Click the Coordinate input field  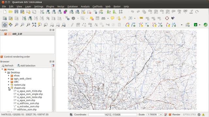tap(112, 115)
